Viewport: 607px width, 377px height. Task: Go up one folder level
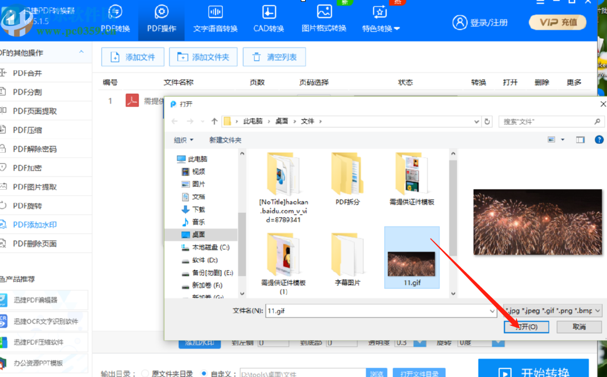pos(215,121)
